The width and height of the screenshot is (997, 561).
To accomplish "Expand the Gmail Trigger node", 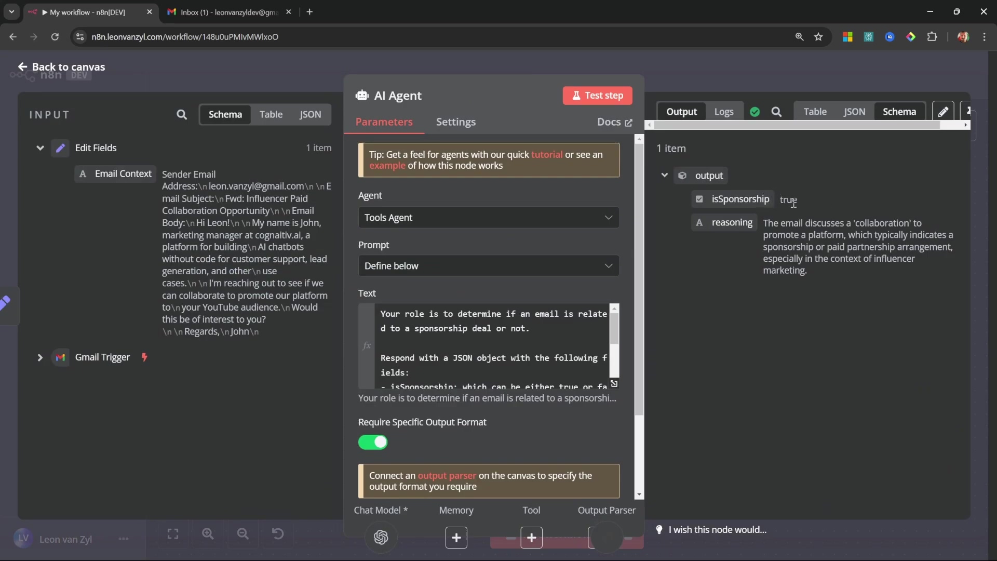I will [x=40, y=357].
